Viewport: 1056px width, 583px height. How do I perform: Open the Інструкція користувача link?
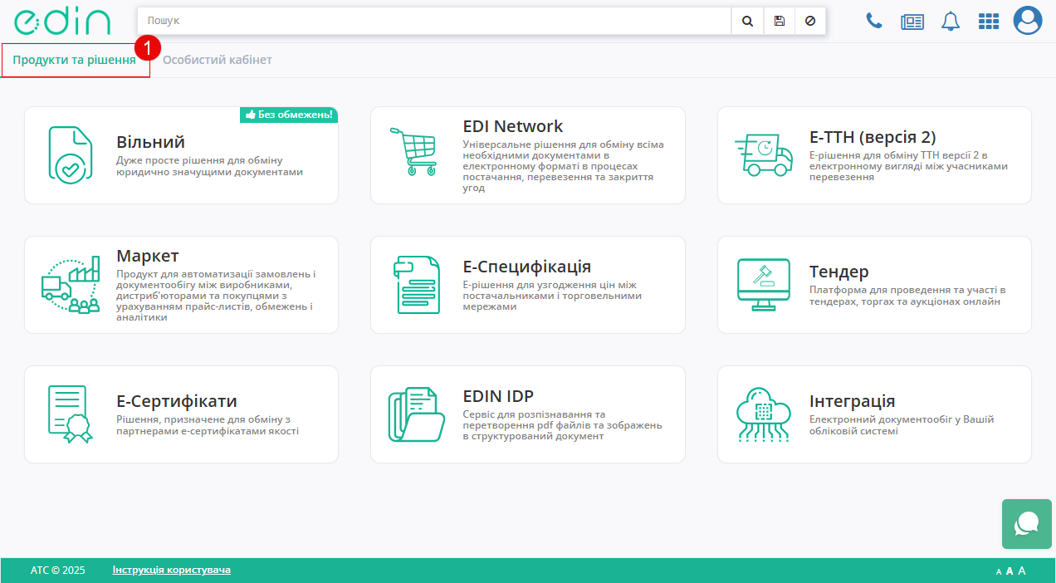click(x=172, y=570)
